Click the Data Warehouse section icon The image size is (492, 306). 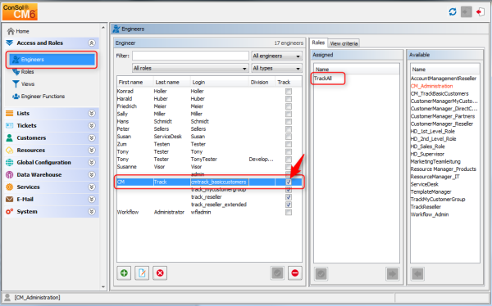(10, 175)
